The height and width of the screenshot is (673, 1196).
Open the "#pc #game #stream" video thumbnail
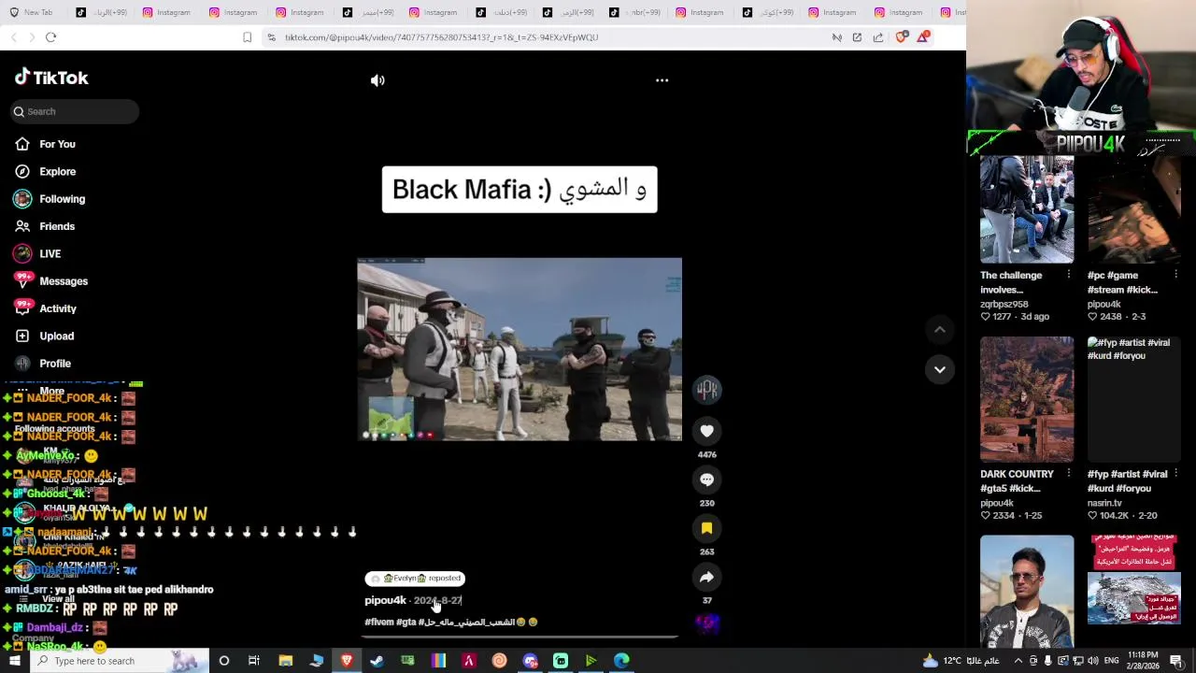[x=1134, y=209]
